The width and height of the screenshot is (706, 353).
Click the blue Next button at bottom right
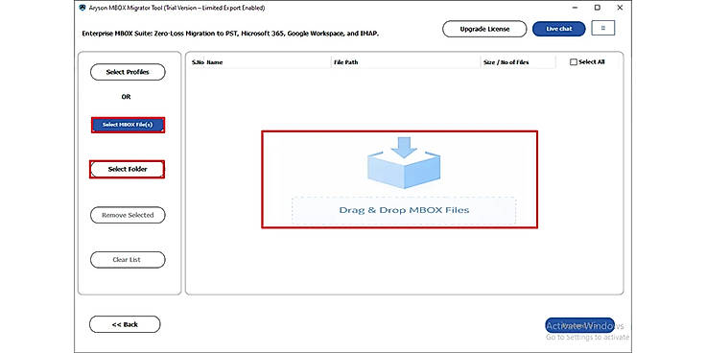(579, 325)
